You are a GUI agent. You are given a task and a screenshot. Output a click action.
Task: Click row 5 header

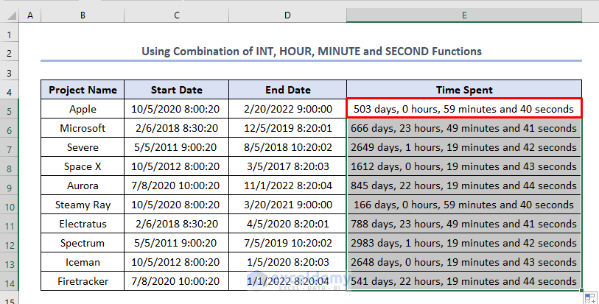(10, 109)
